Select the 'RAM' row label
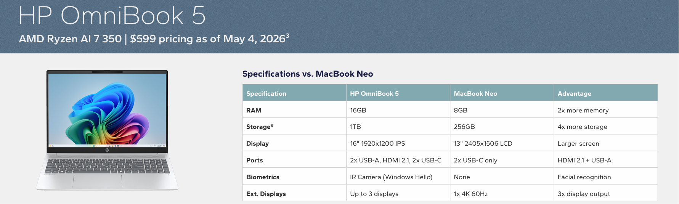679x204 pixels. click(x=294, y=110)
